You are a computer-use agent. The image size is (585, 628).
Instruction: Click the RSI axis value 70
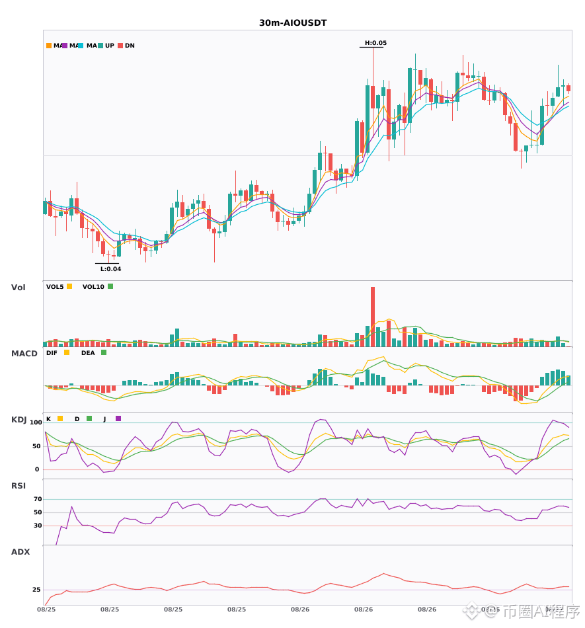pos(38,499)
